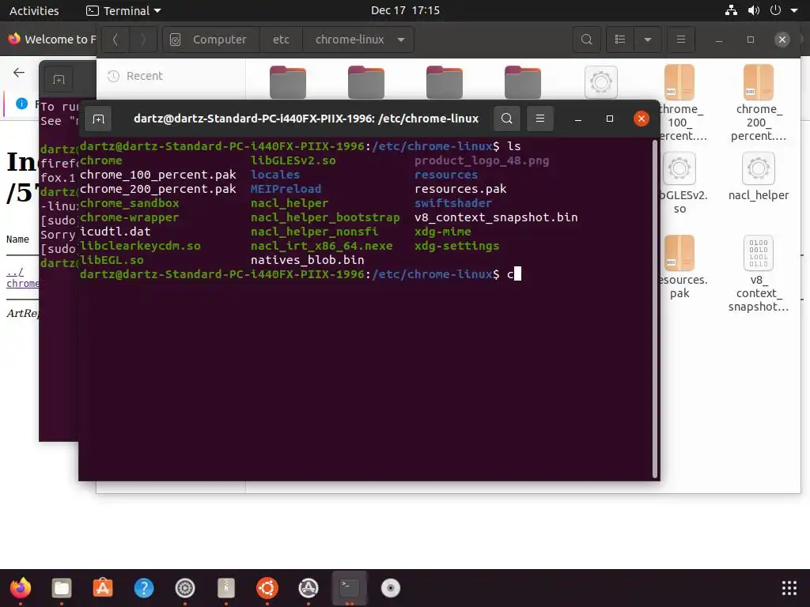Click the volume icon in top bar
Viewport: 810px width, 607px height.
(x=753, y=10)
